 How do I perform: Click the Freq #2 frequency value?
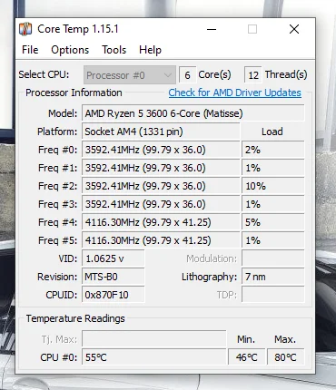(x=161, y=186)
